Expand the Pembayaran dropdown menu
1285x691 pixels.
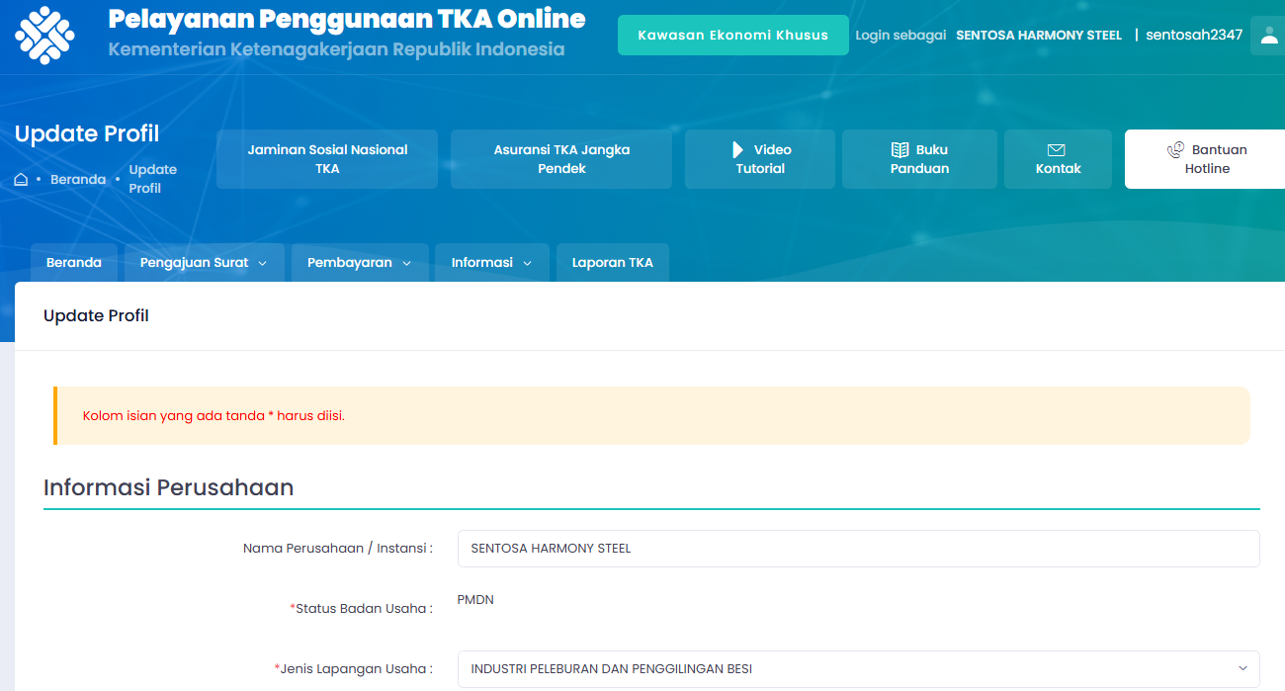360,263
